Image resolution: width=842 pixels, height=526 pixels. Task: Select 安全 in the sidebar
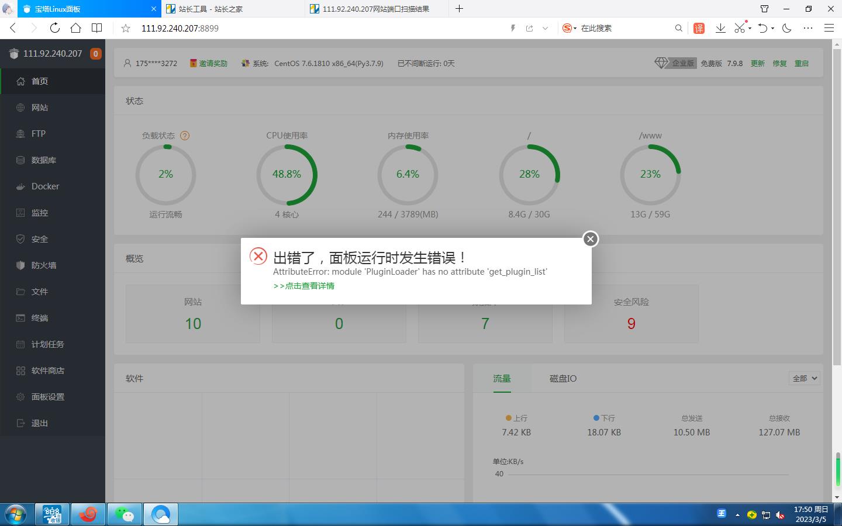pos(53,239)
